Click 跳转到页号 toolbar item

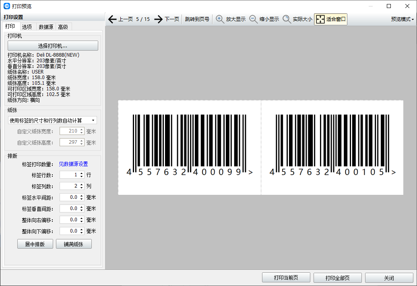(x=197, y=19)
